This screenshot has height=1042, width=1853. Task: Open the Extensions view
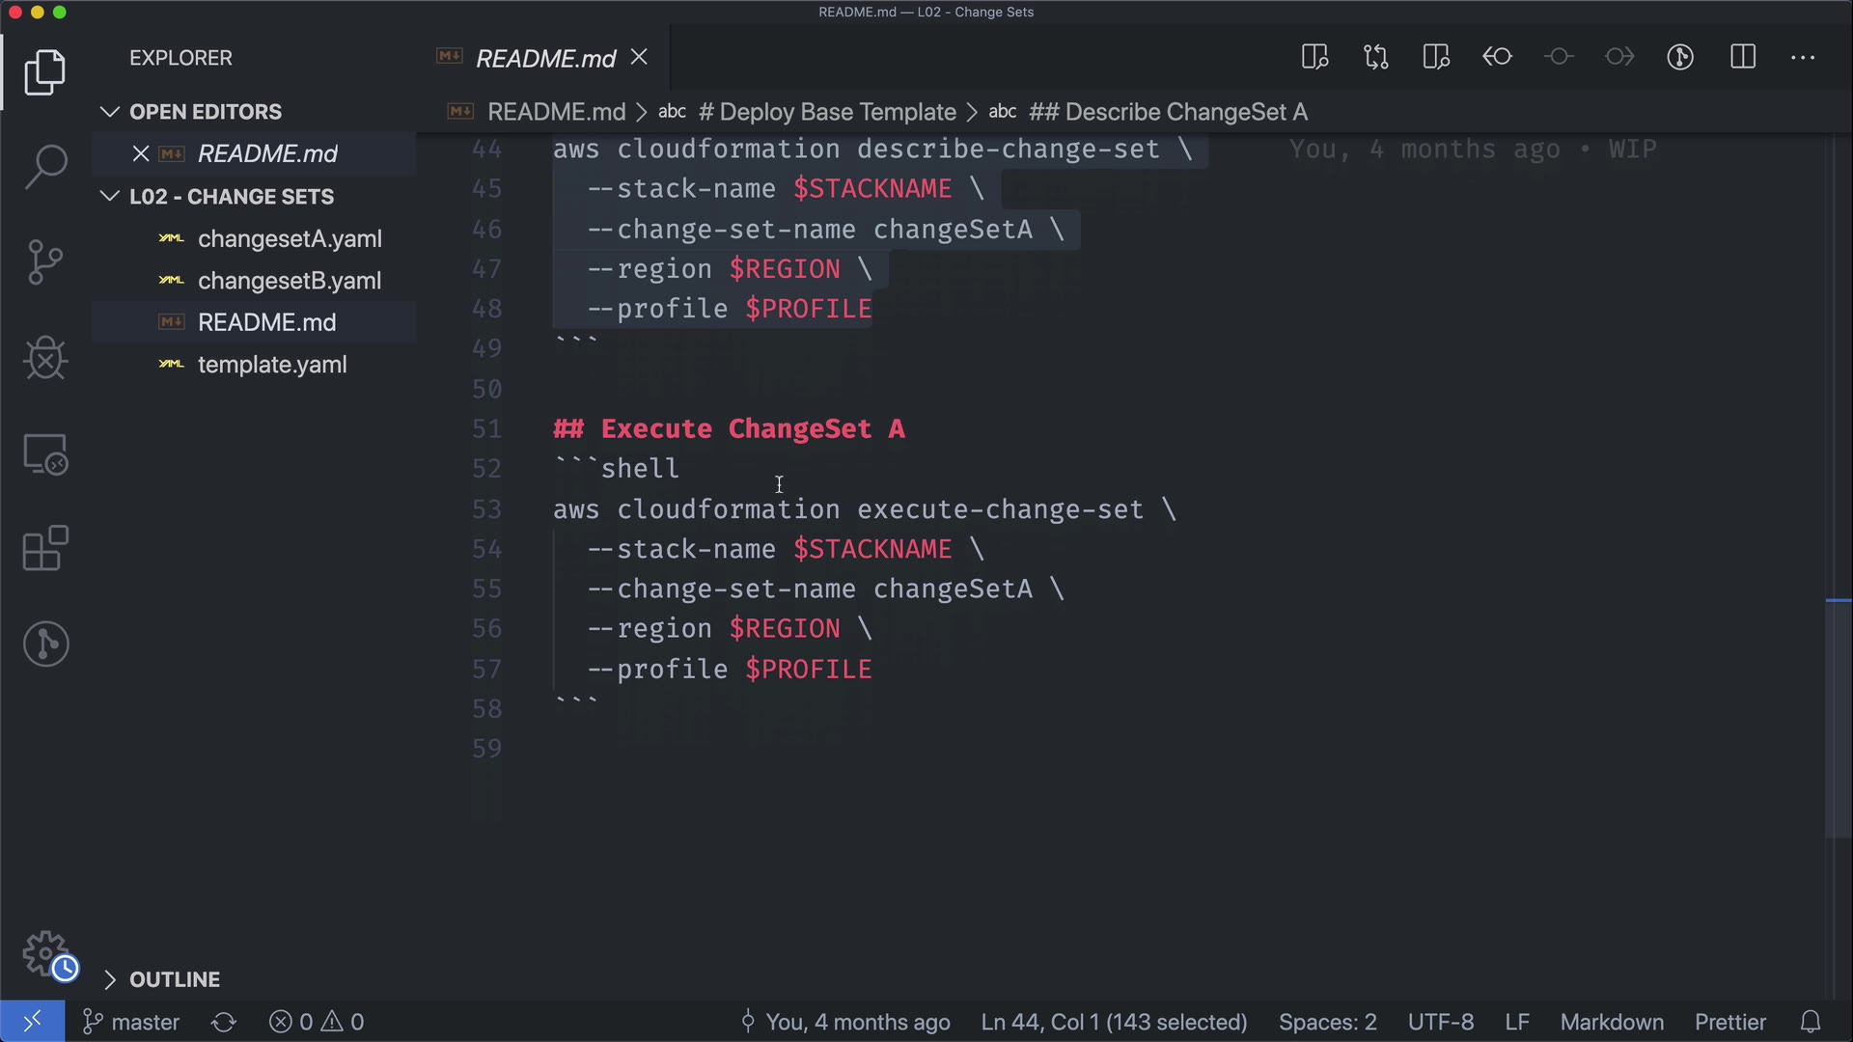[x=45, y=549]
